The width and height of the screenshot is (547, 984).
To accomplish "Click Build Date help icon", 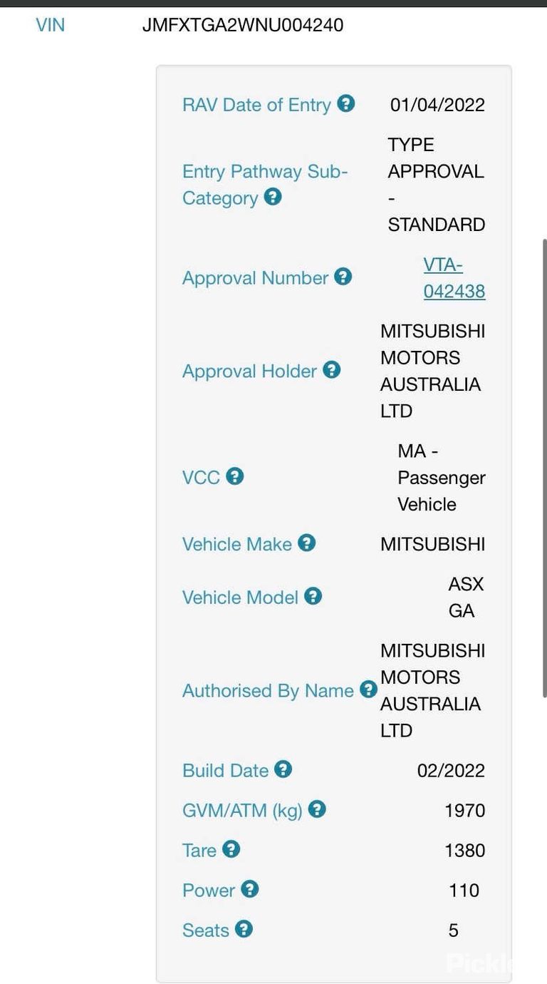I will 283,769.
